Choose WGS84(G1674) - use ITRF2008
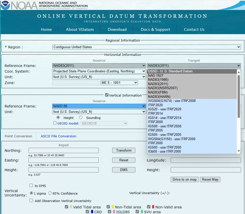The width and height of the screenshot is (245, 214). [192, 101]
